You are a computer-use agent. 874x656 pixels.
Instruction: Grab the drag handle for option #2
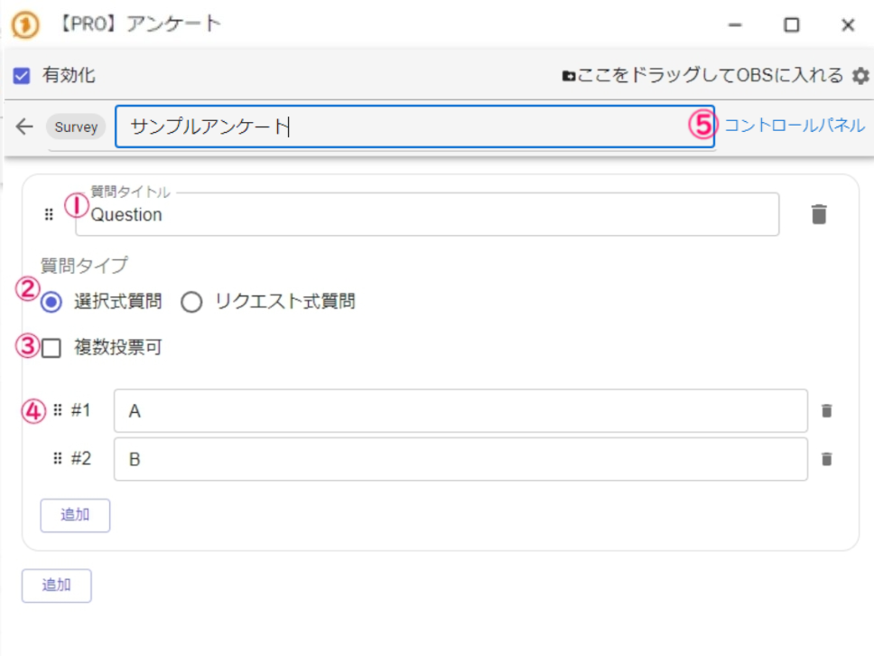(58, 459)
